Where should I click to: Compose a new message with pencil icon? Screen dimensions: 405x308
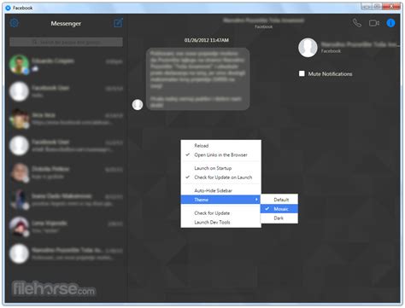coord(118,23)
